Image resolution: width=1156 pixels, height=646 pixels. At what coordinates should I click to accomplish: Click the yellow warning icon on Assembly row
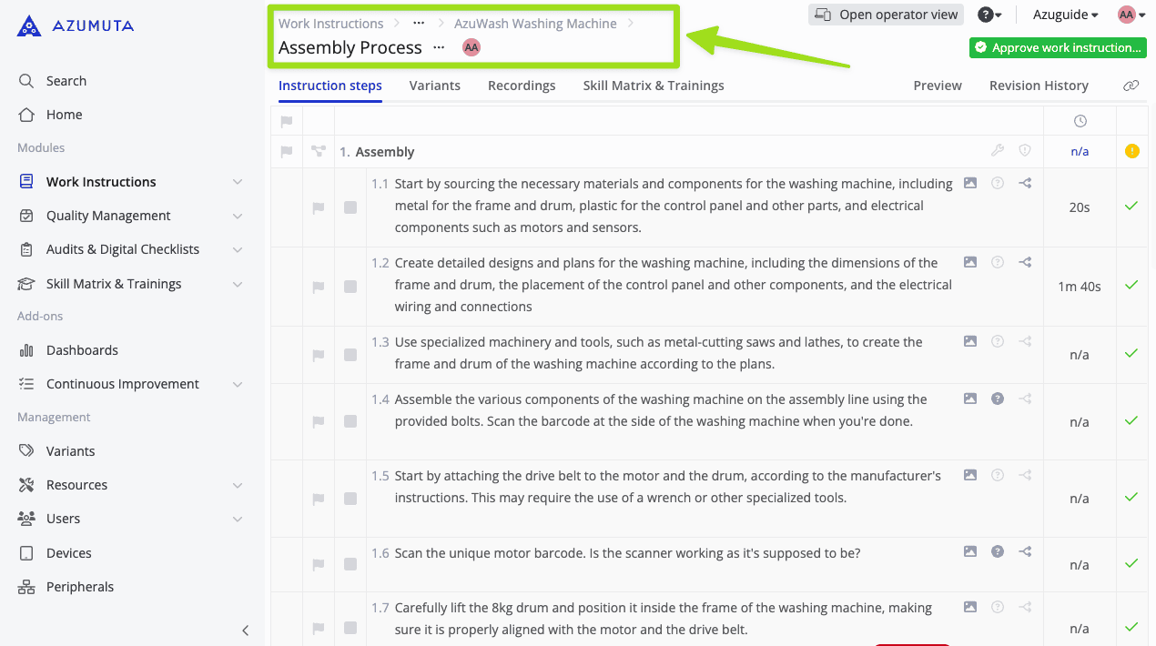(1131, 151)
